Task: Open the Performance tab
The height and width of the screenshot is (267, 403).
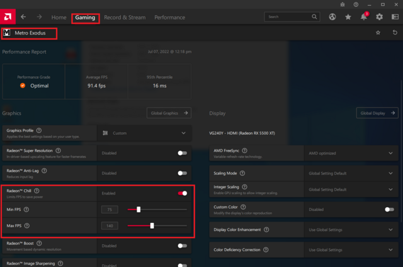Action: pyautogui.click(x=169, y=18)
